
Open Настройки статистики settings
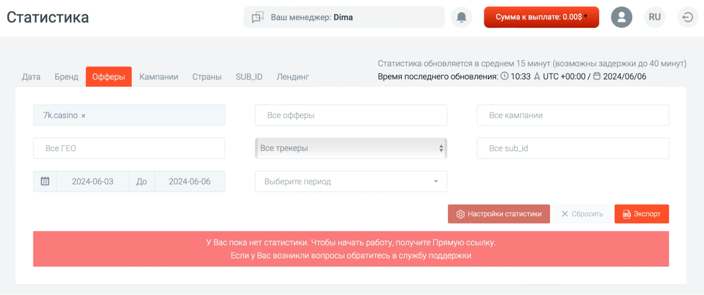[499, 214]
